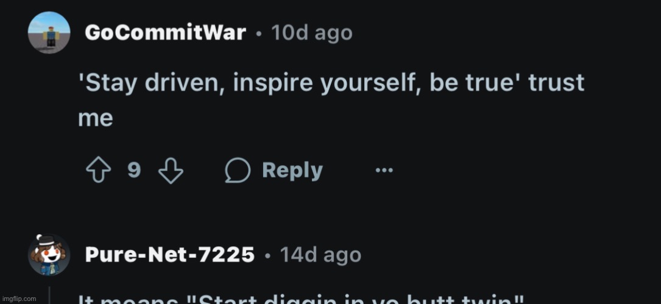Visit the GoCommitWar username profile link
This screenshot has height=304, width=661.
pos(165,32)
